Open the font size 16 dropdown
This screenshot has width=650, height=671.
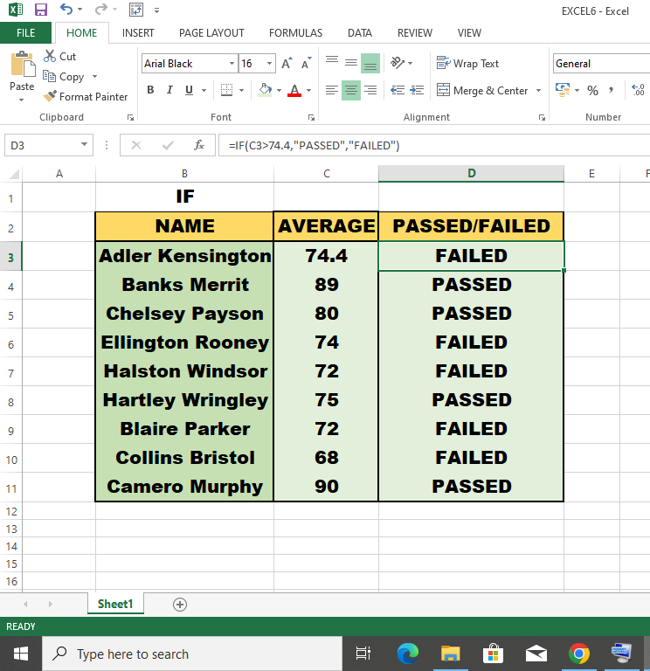(x=269, y=63)
